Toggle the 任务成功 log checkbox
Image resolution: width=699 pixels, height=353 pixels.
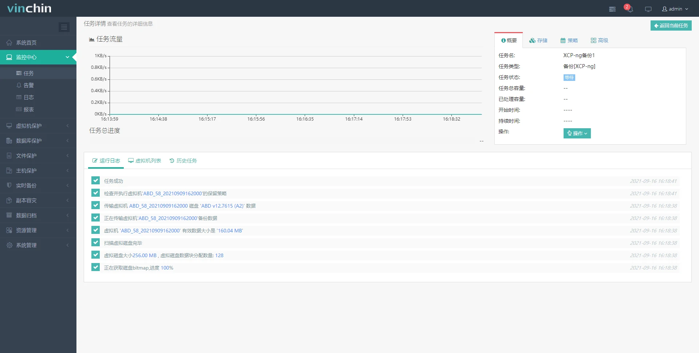[96, 181]
